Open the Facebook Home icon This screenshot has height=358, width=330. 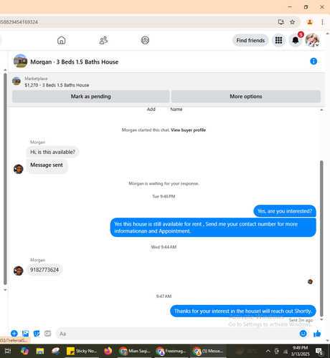coord(62,40)
